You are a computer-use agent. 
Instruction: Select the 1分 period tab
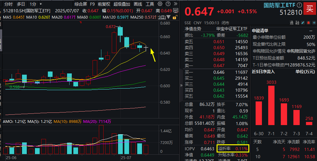pyautogui.click(x=33, y=4)
